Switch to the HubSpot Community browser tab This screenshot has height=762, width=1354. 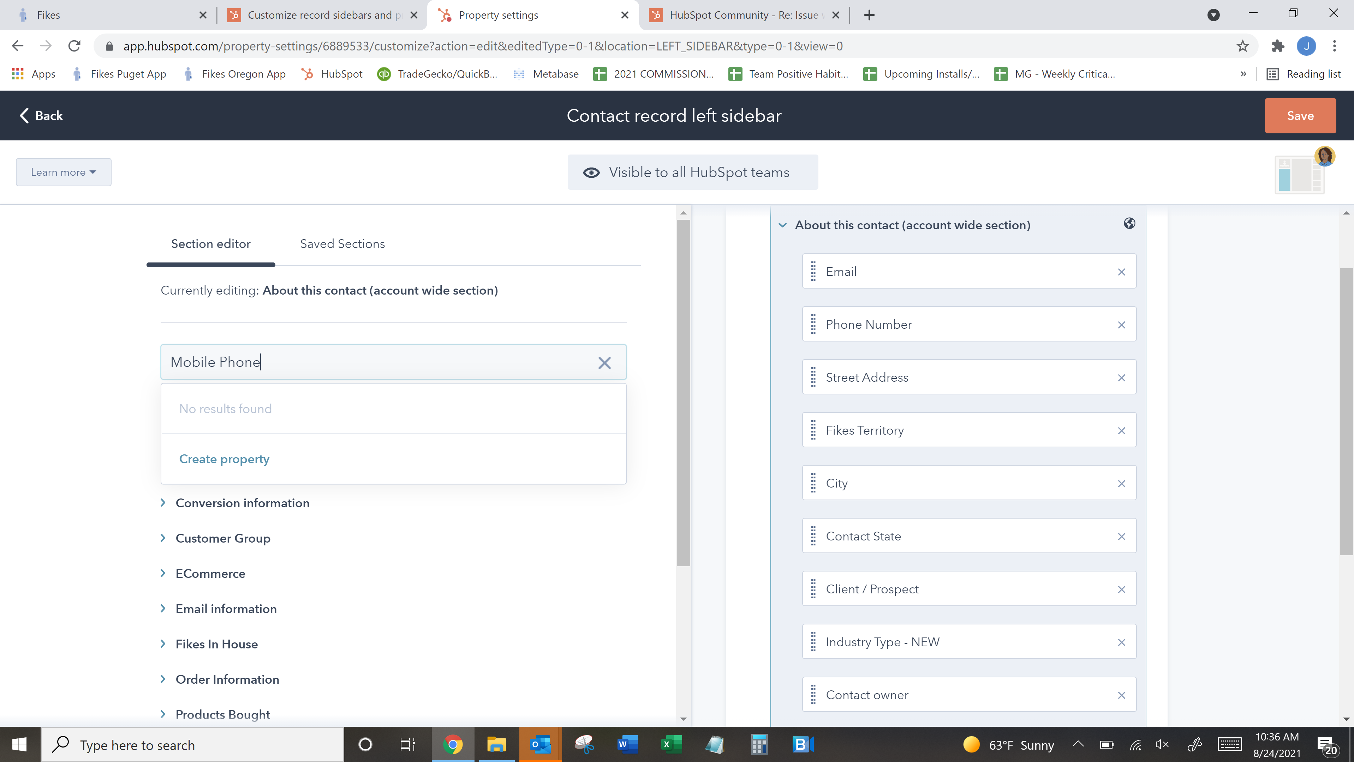click(736, 15)
